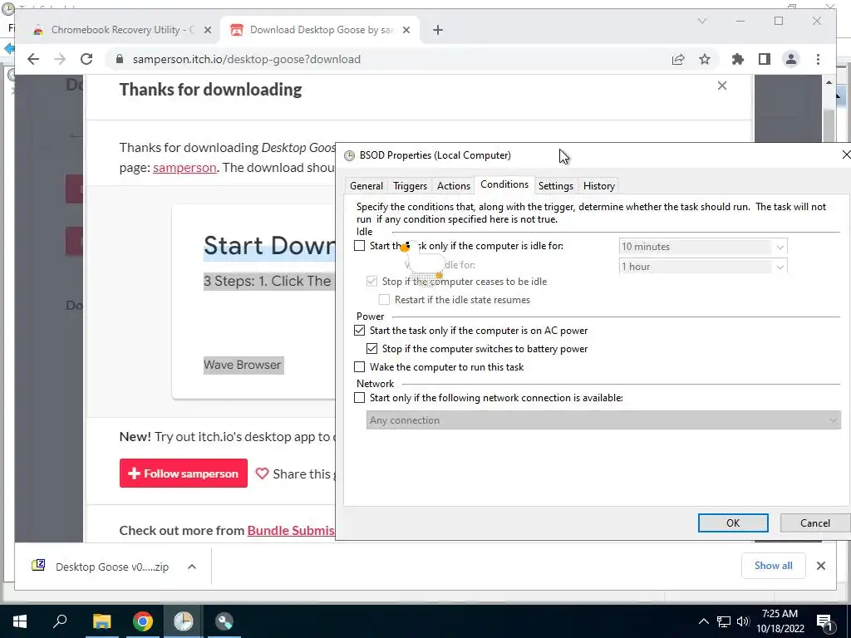Image resolution: width=851 pixels, height=638 pixels.
Task: Dismiss the Chrome downloads bar
Action: point(820,566)
